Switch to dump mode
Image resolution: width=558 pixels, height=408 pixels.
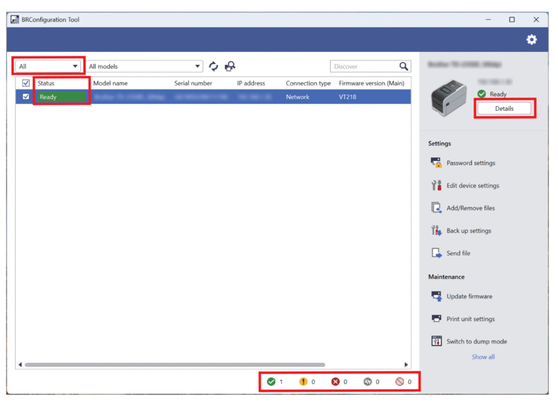coord(476,342)
